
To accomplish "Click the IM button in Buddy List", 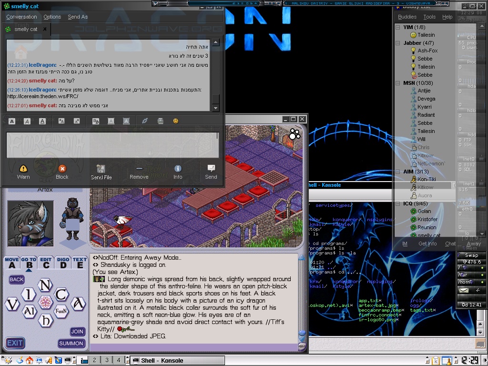I will 405,244.
